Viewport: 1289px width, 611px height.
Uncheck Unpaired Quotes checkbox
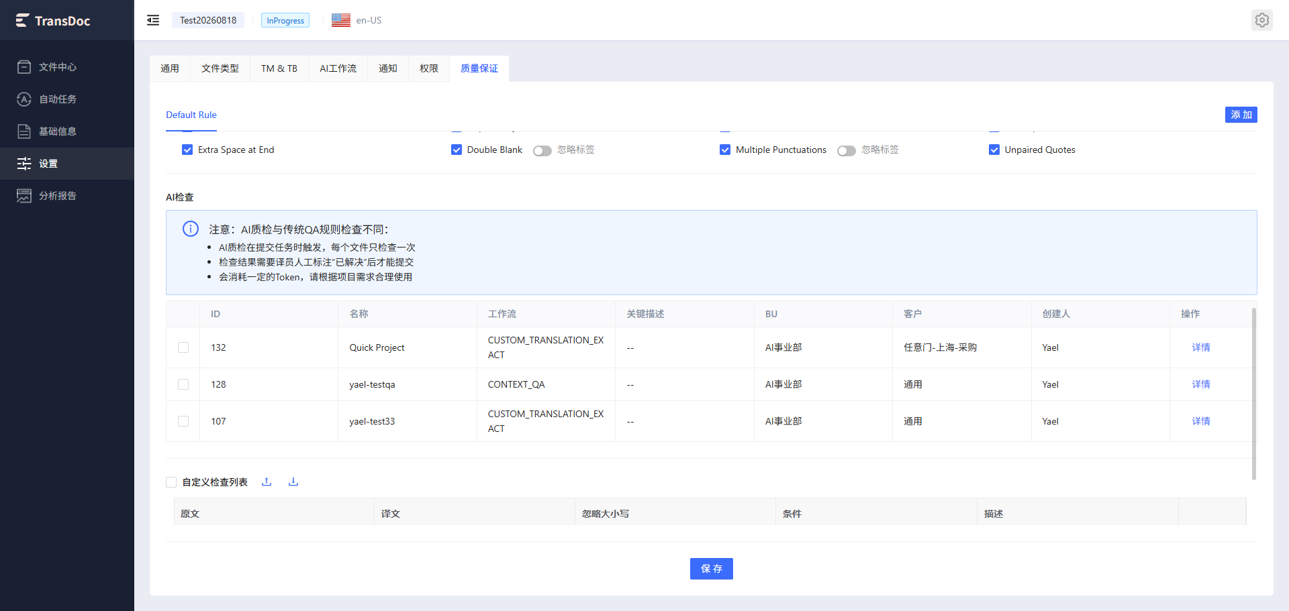(994, 150)
